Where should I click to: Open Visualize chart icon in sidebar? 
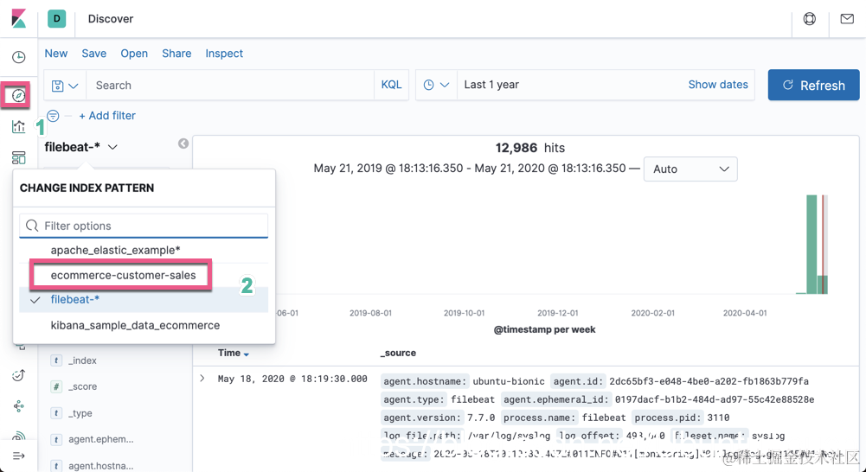19,126
